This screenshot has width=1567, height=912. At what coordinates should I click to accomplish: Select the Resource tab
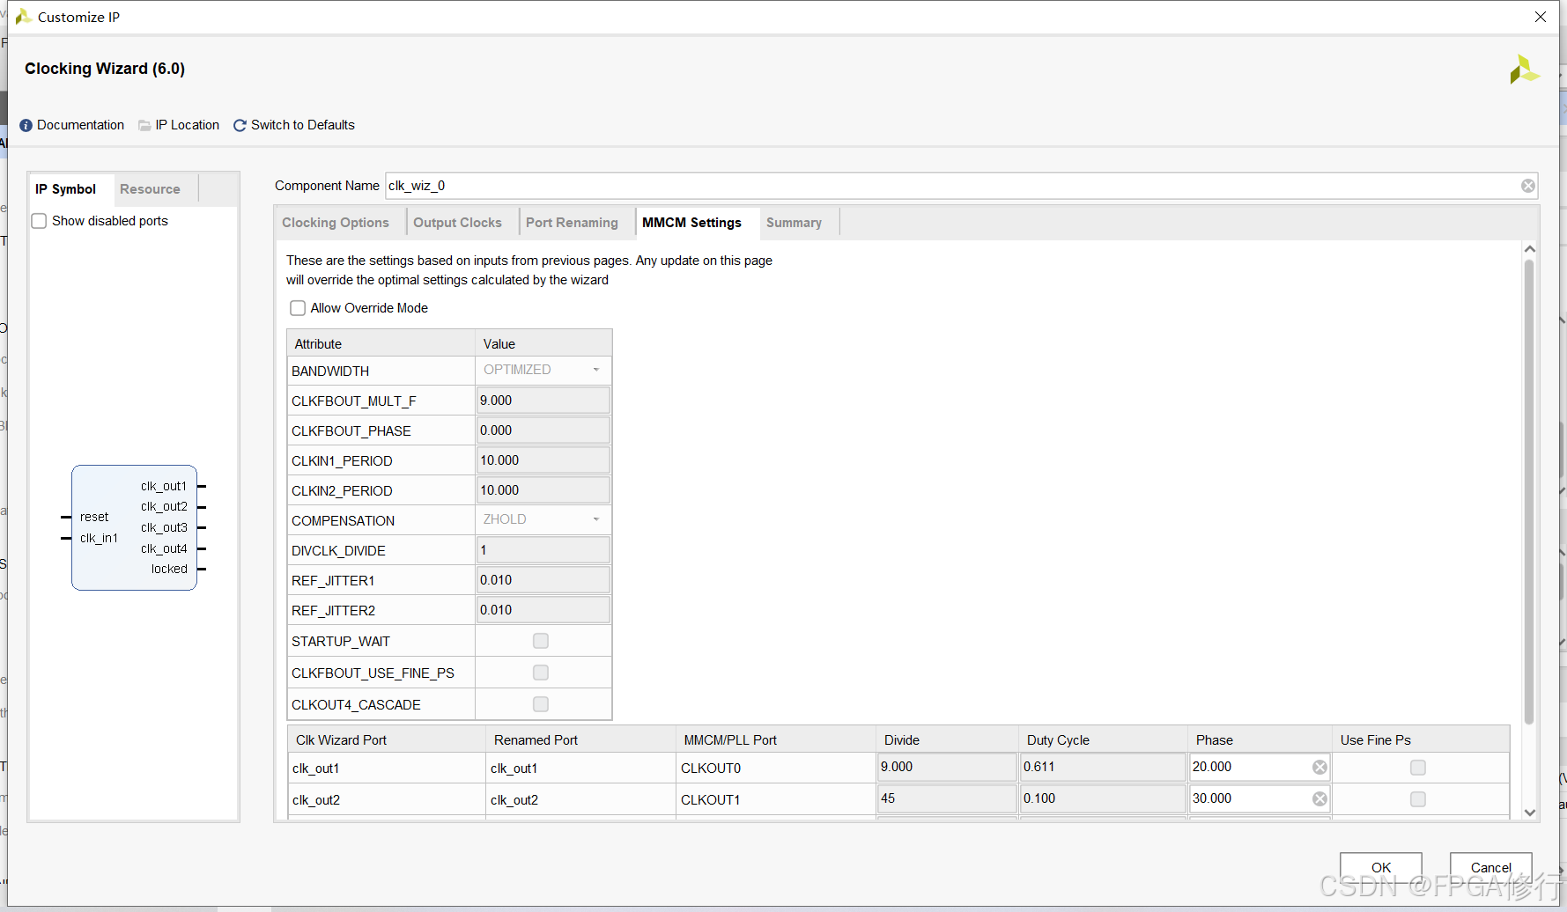[150, 189]
